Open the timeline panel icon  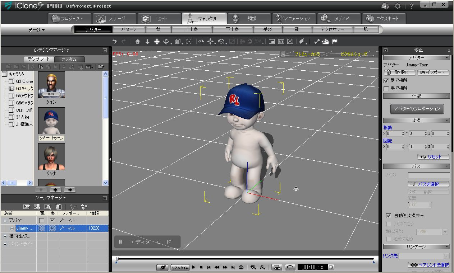[277, 267]
